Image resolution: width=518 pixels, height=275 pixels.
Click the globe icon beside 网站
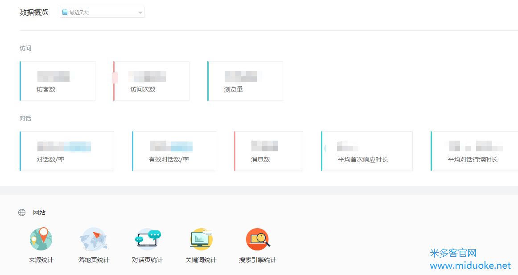22,212
